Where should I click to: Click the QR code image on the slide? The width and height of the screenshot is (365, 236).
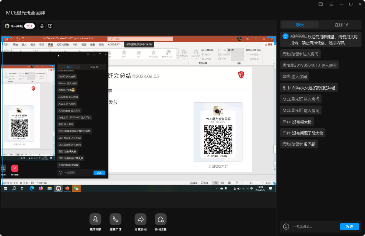(218, 140)
